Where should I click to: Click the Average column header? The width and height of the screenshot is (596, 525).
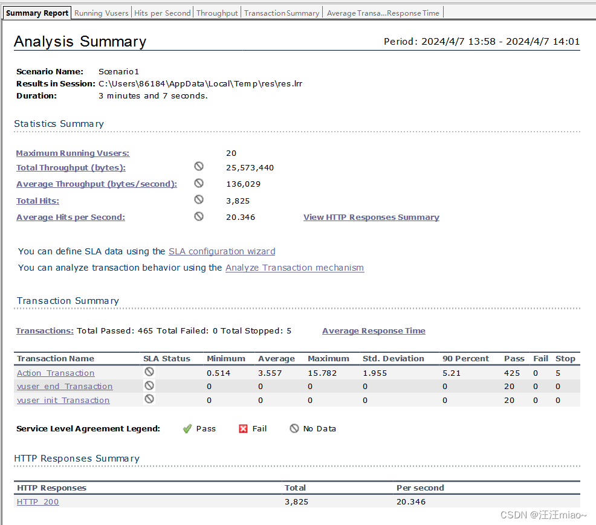[x=276, y=359]
